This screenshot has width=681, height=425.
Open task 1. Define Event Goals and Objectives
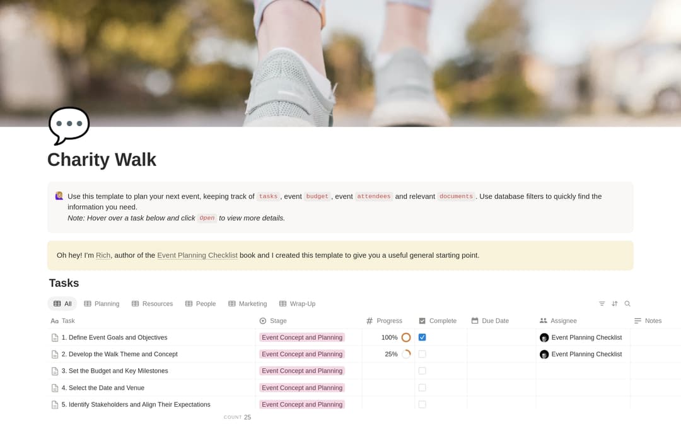(x=114, y=337)
